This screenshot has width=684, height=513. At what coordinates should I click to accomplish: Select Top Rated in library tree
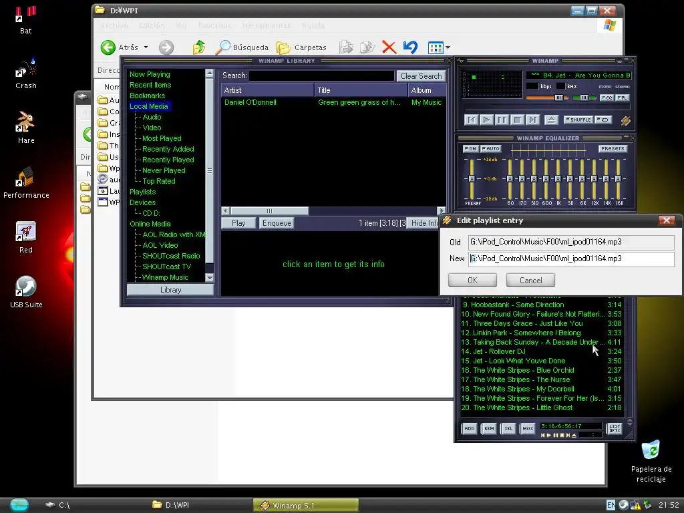click(x=159, y=181)
